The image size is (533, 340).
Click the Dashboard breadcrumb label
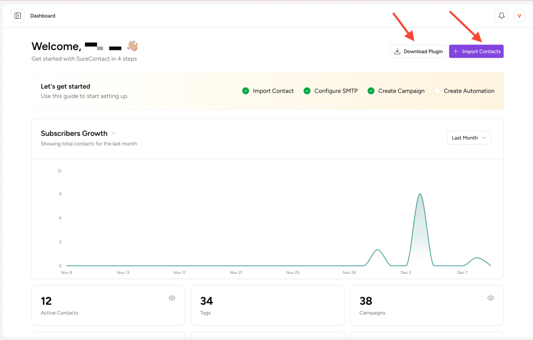43,16
